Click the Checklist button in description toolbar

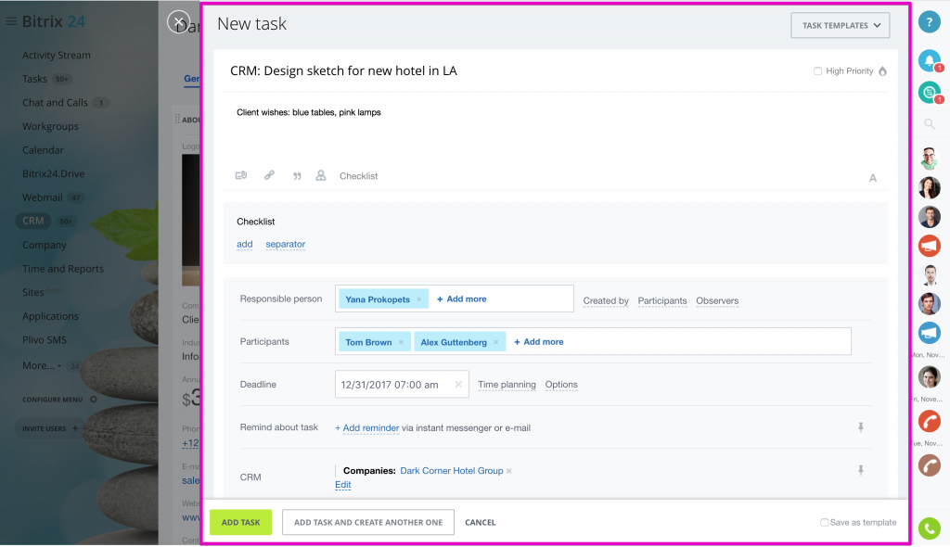point(359,176)
